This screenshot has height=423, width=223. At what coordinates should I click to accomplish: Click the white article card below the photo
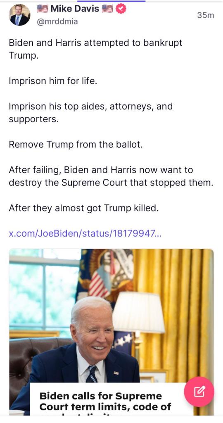[x=108, y=399]
